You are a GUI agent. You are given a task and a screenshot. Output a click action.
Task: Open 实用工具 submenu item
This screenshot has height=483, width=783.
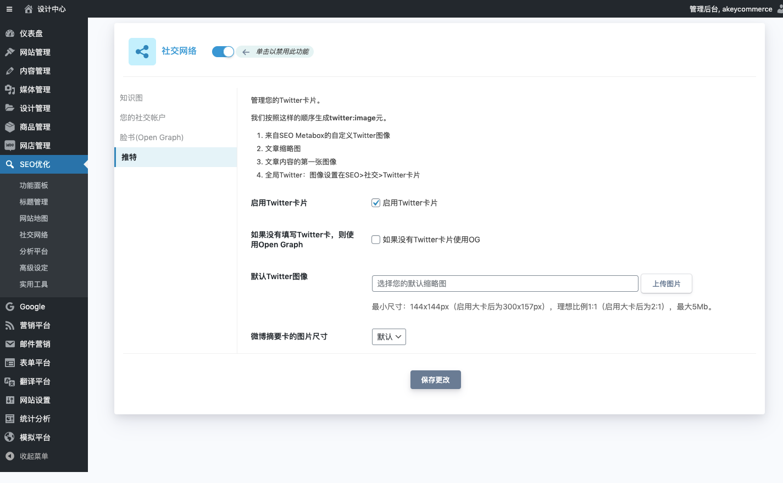pos(34,284)
